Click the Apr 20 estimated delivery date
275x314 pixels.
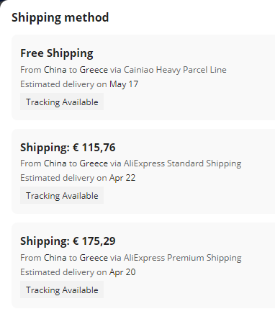tap(122, 272)
